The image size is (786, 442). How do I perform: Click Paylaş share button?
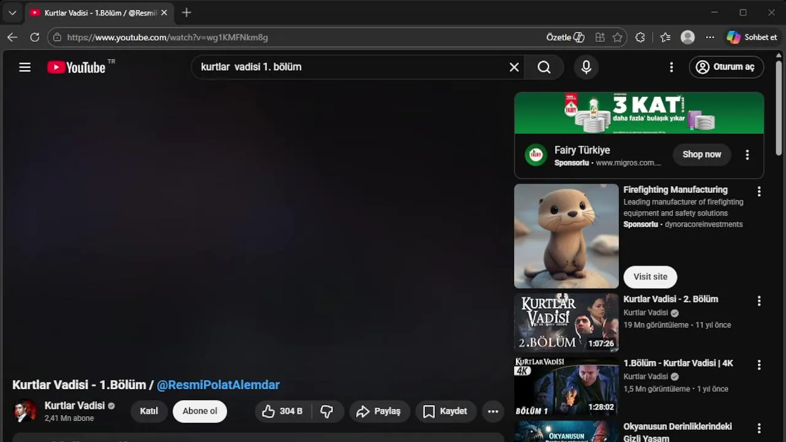pyautogui.click(x=379, y=411)
